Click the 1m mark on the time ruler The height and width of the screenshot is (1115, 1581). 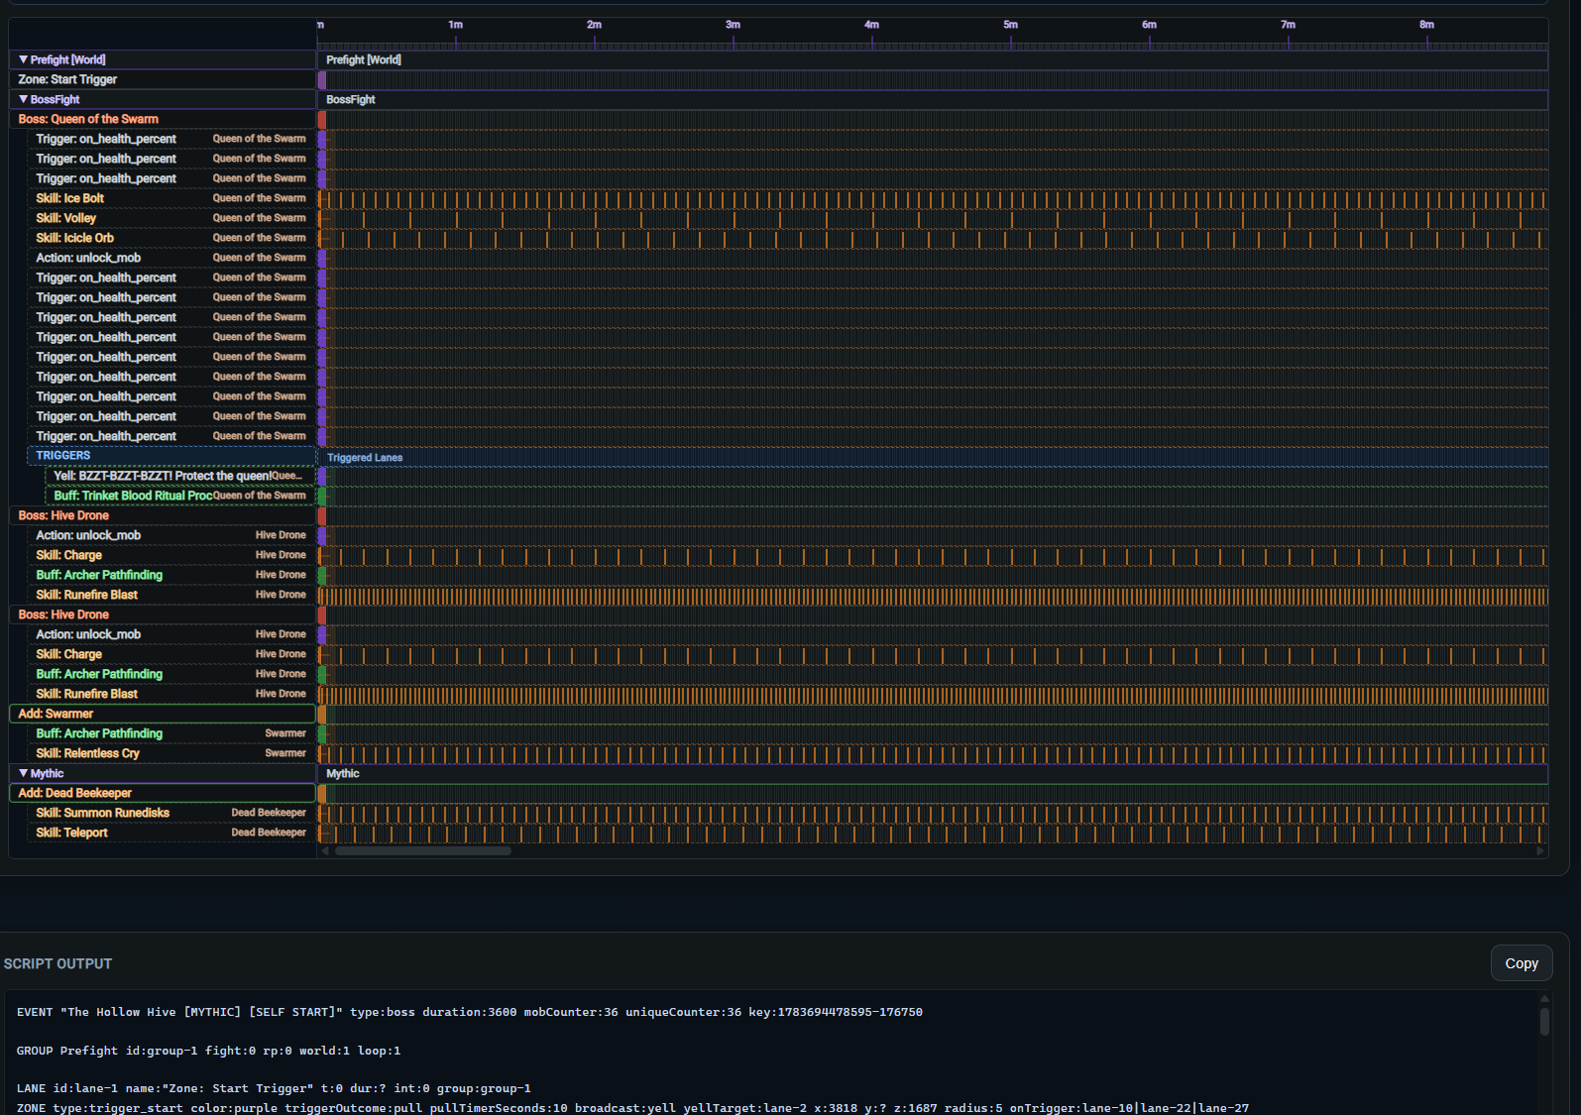tap(456, 25)
